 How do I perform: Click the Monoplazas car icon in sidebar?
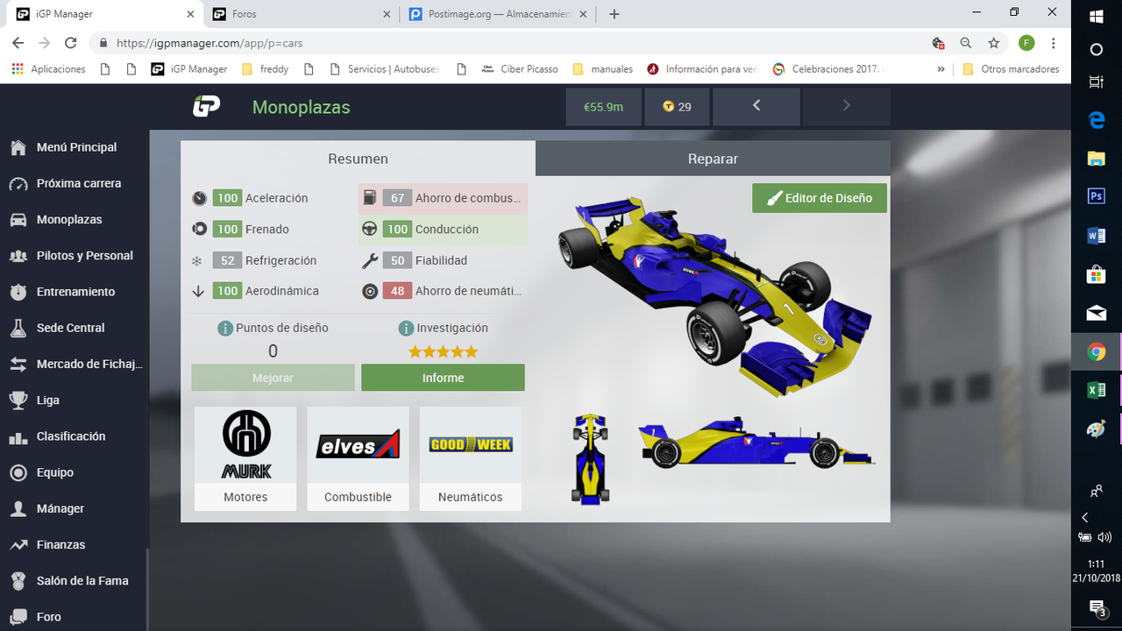point(18,220)
